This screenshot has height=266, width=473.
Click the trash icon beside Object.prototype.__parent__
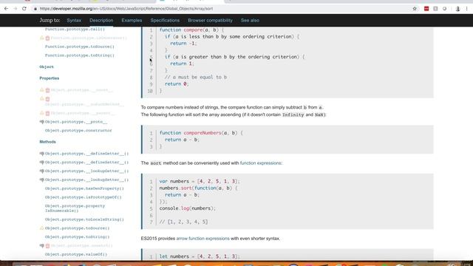[47, 113]
